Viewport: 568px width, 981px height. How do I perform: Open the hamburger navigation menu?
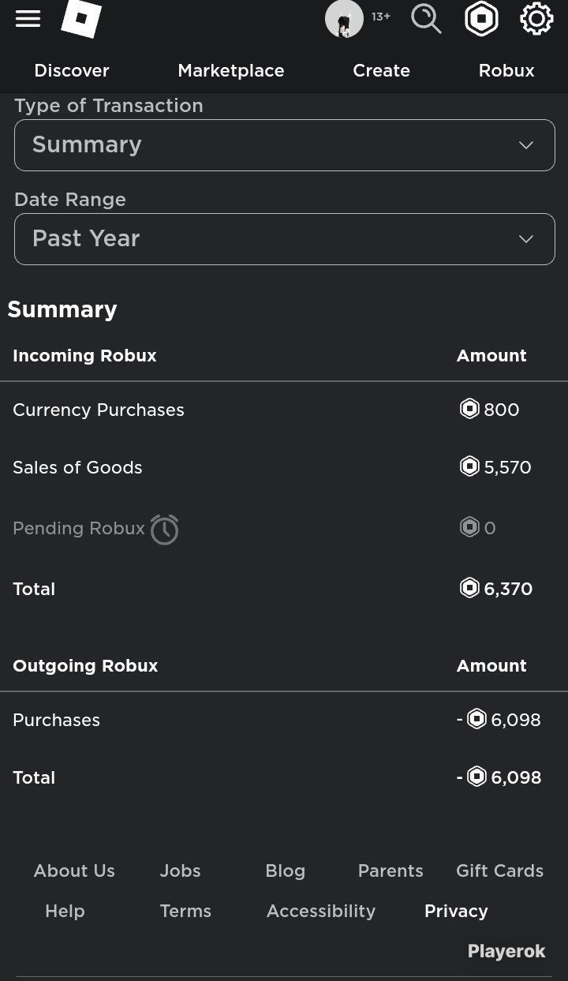click(28, 18)
